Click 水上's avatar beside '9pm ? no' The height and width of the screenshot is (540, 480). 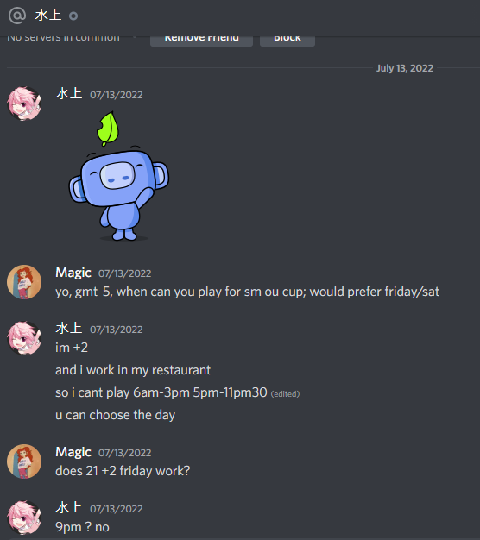[x=24, y=518]
